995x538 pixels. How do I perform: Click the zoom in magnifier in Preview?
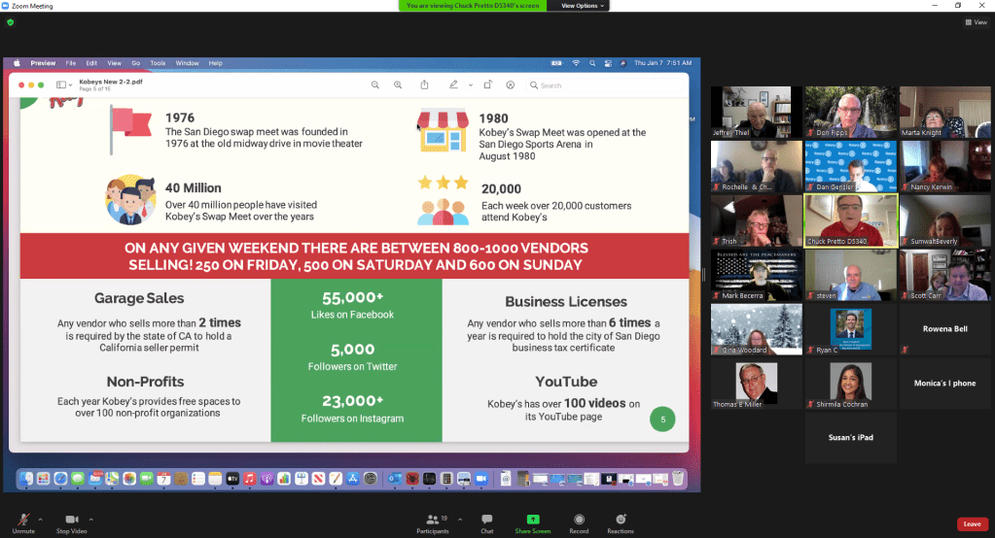coord(398,85)
